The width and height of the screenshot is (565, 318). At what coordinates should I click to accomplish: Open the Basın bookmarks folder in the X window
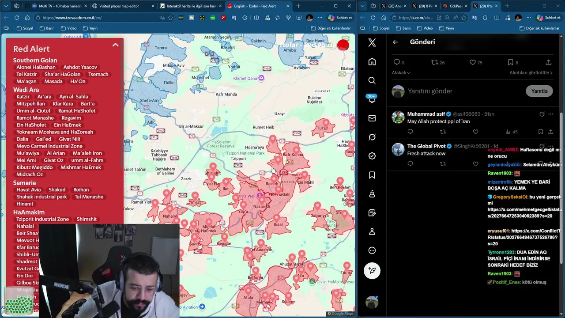403,28
